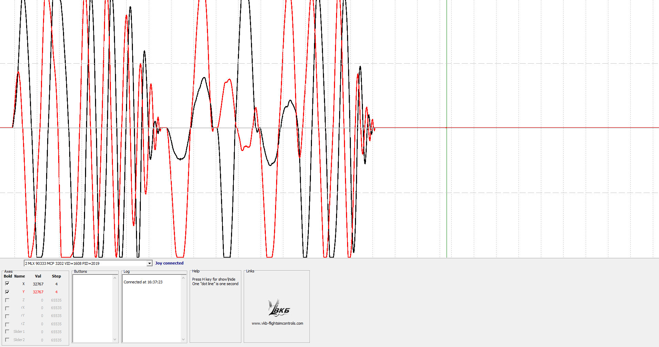The width and height of the screenshot is (659, 347).
Task: Click the Z row step value 65535
Action: pyautogui.click(x=56, y=300)
